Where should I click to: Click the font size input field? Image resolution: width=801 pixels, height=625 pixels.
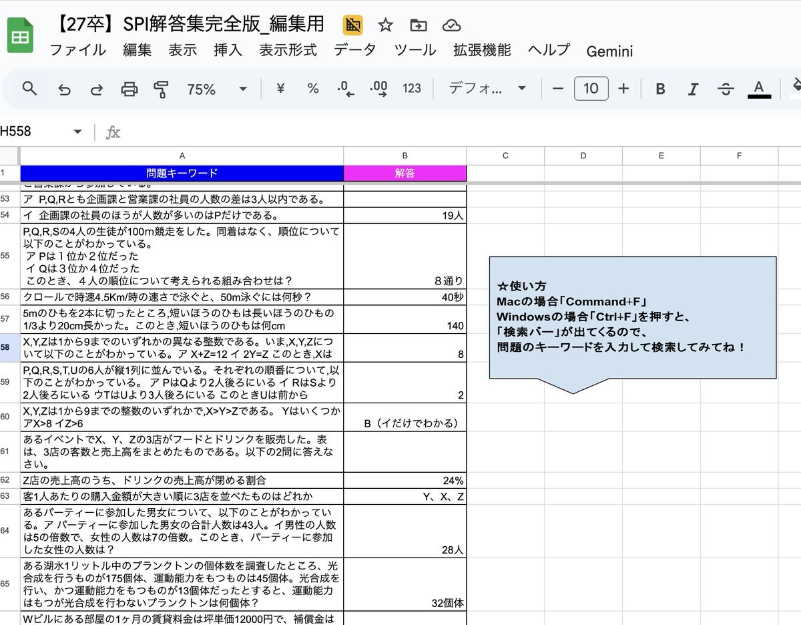[591, 89]
